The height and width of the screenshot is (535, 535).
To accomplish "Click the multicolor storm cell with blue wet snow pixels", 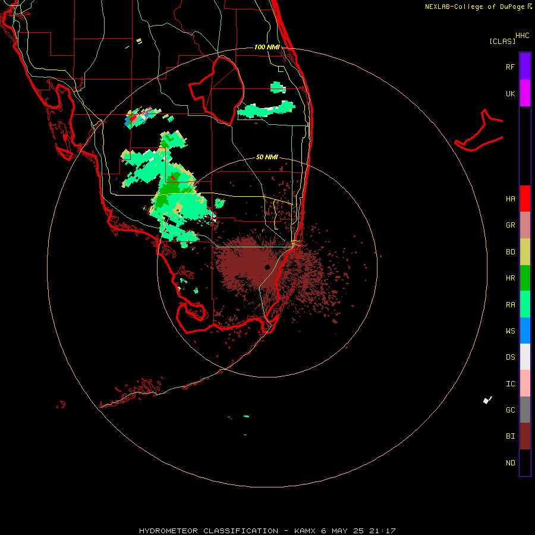I will tap(141, 117).
